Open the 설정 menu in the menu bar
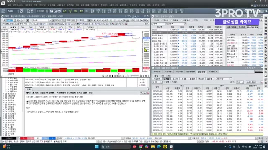Viewport: 268px width, 150px height. 9,5
